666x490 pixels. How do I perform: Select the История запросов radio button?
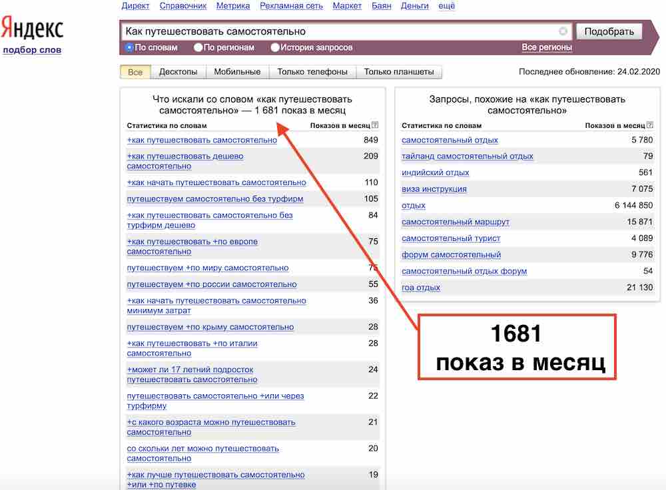tap(275, 47)
